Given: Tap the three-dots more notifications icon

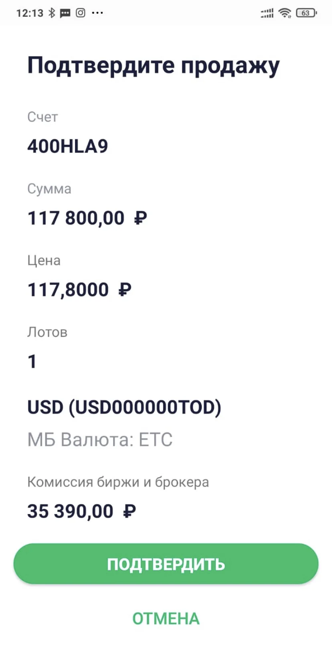Looking at the screenshot, I should pyautogui.click(x=97, y=13).
